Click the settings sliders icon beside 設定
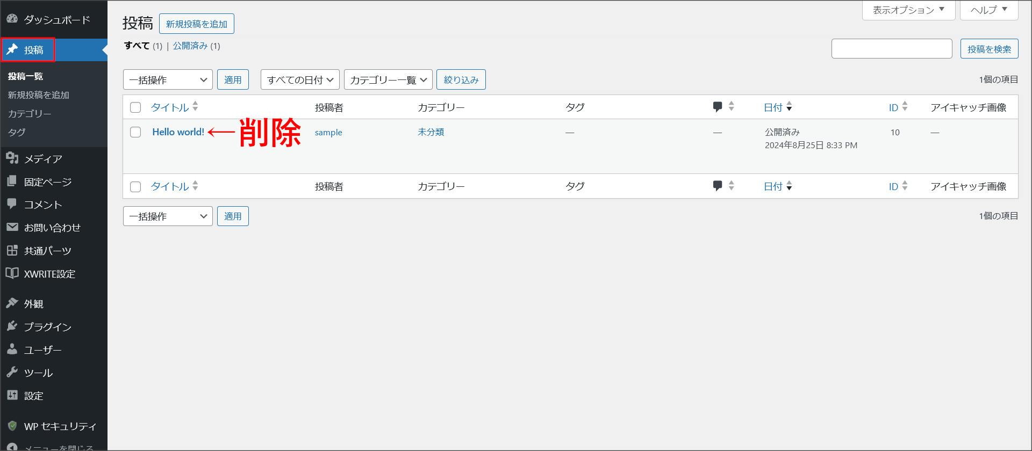Viewport: 1032px width, 451px height. tap(12, 395)
